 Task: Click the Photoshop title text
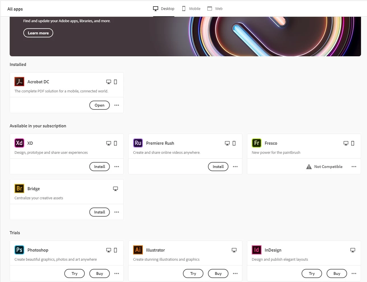point(38,250)
